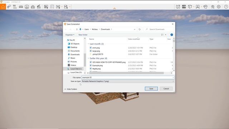This screenshot has height=129, width=229.
Task: Select Pictures in navigation pane
Action: point(72,62)
